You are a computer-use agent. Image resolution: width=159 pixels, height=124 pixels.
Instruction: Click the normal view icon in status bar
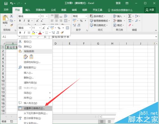coord(102,121)
